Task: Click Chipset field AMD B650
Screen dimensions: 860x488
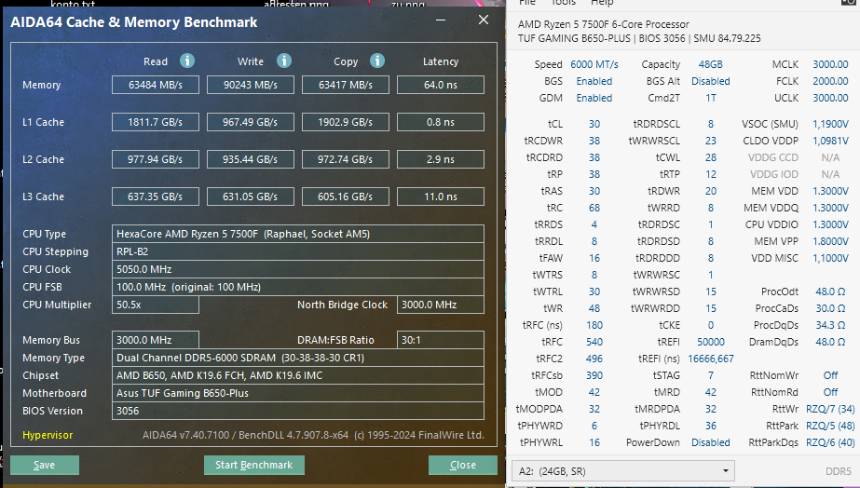Action: tap(298, 375)
